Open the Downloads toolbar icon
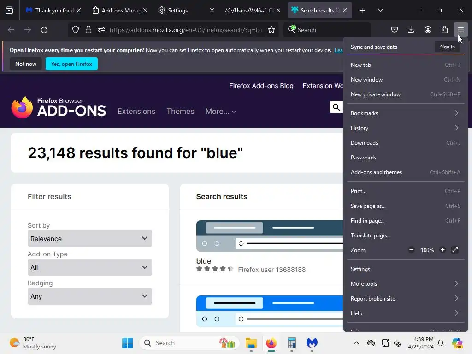472x354 pixels. (411, 29)
